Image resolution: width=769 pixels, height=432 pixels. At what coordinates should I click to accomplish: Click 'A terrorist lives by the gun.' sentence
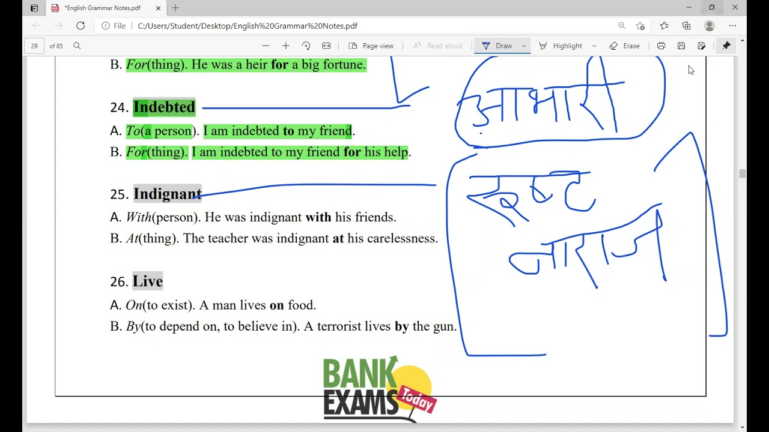point(380,326)
